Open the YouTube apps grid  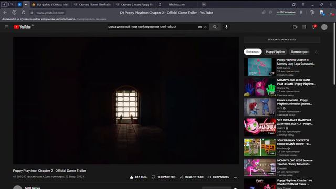click(x=304, y=27)
